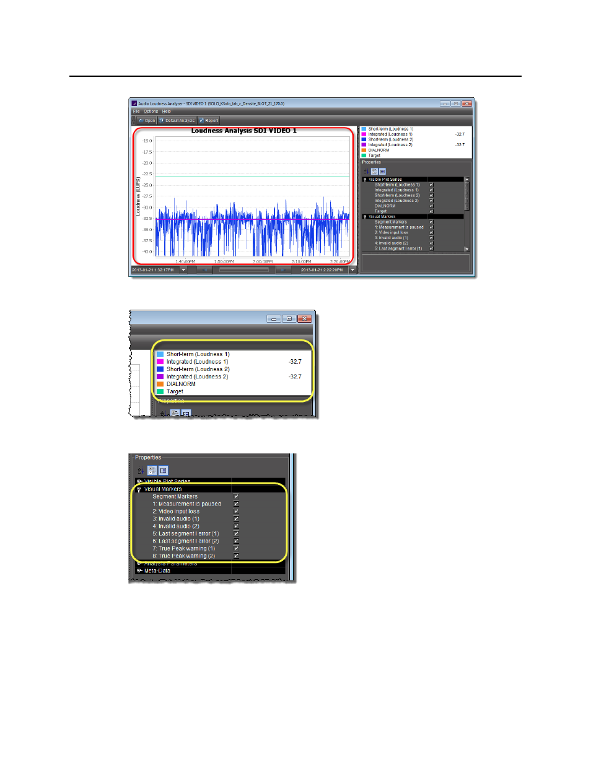Click Integrated (Loudness 1) magenta swatch in enlarged legend
The height and width of the screenshot is (765, 591).
[x=160, y=362]
